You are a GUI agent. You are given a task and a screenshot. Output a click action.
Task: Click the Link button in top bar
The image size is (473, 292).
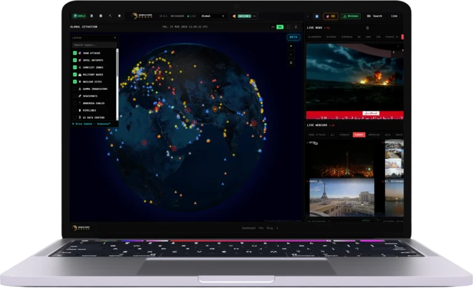(394, 16)
